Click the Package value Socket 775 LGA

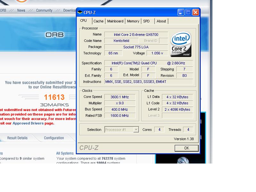click(136, 47)
